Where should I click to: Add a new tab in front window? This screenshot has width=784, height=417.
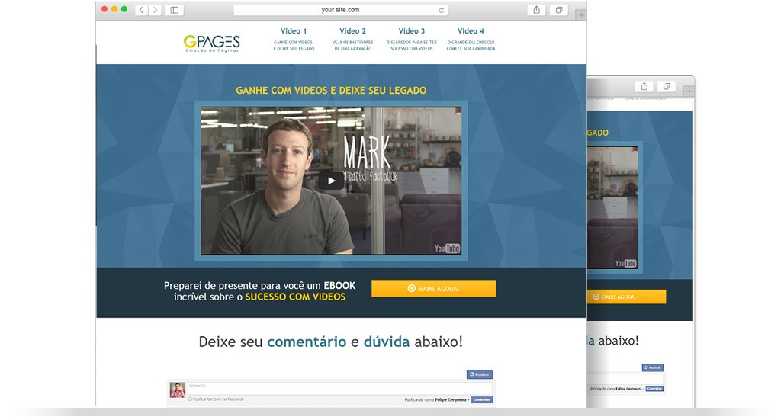tap(581, 15)
